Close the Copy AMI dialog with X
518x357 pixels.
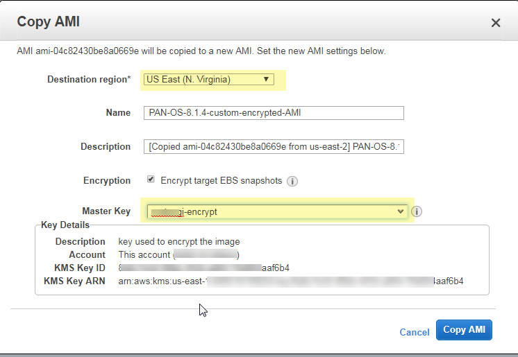(x=496, y=23)
